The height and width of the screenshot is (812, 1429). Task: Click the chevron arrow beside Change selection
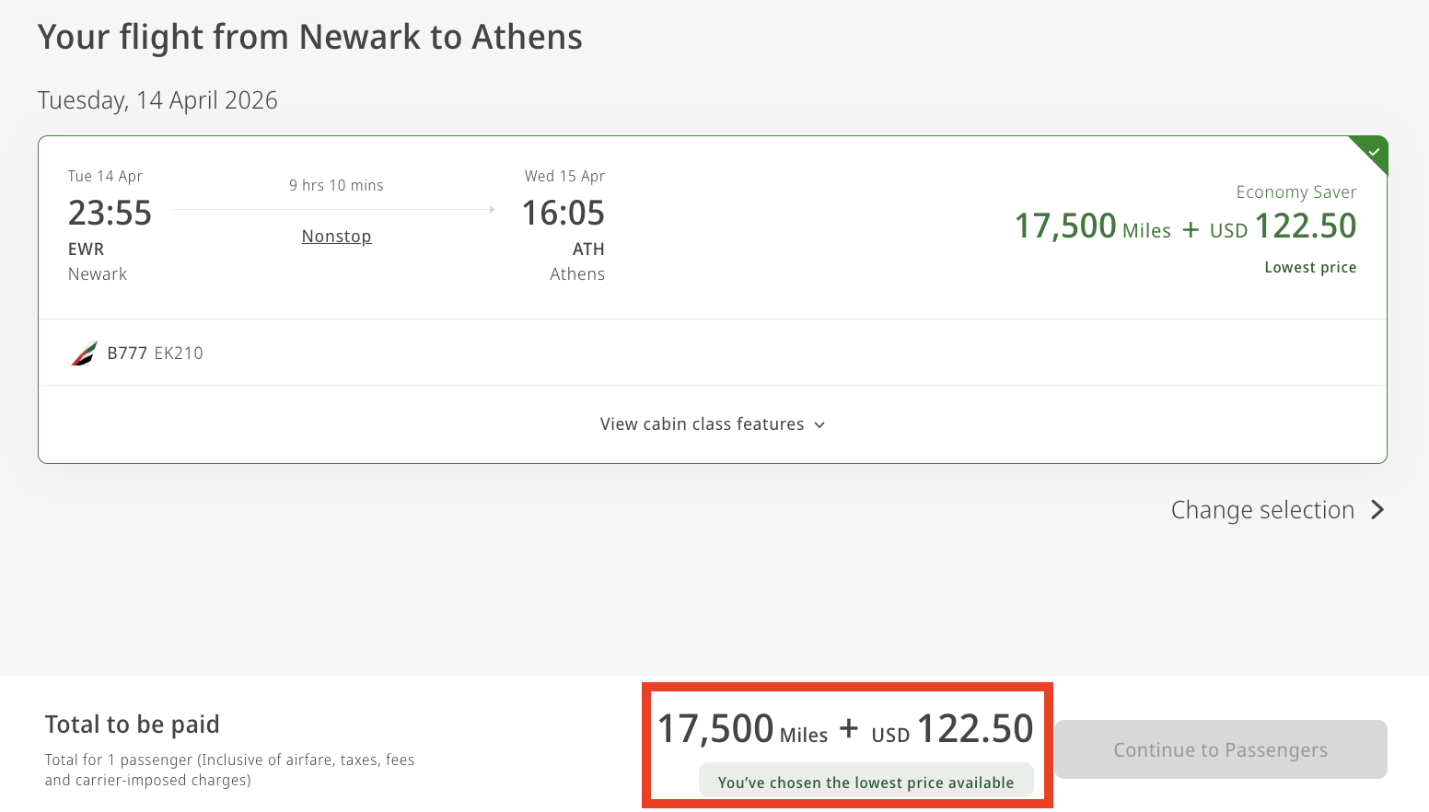[x=1377, y=510]
